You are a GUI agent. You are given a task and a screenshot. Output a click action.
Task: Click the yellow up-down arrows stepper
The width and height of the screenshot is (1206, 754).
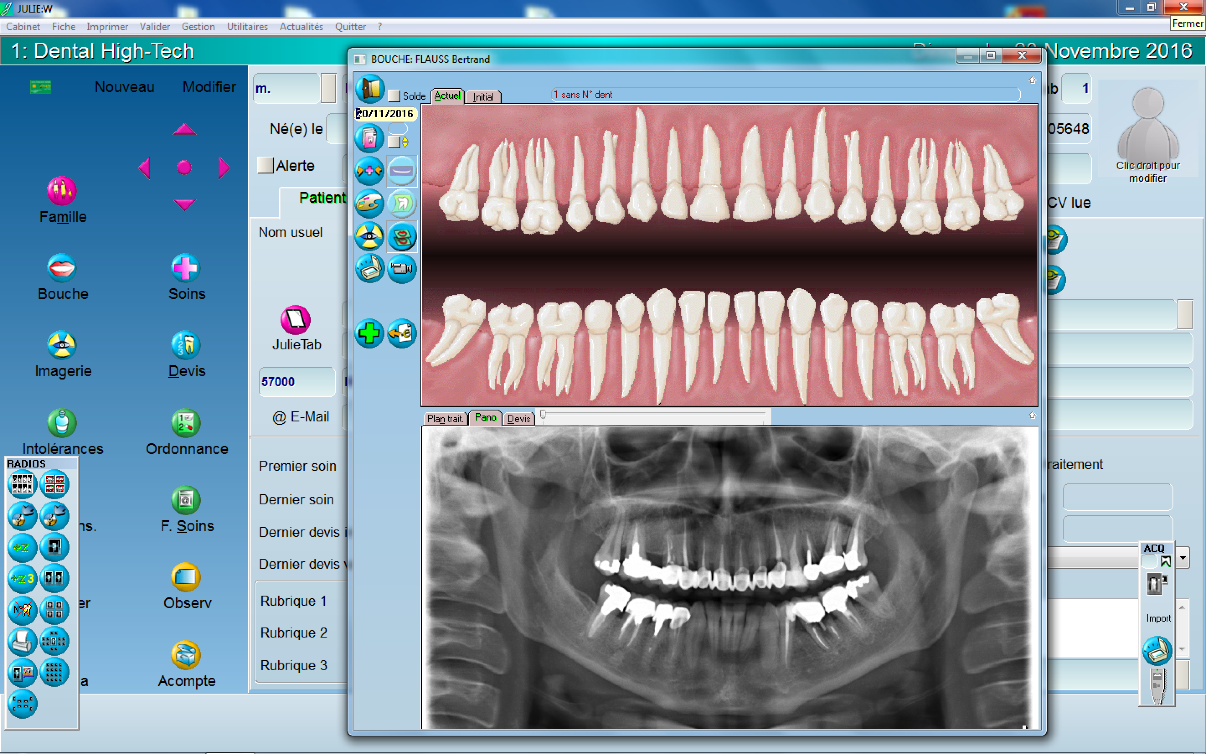point(405,142)
